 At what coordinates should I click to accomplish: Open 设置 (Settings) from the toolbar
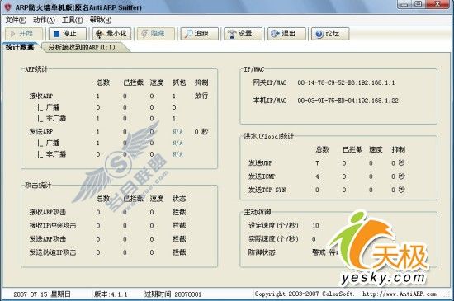tap(243, 34)
